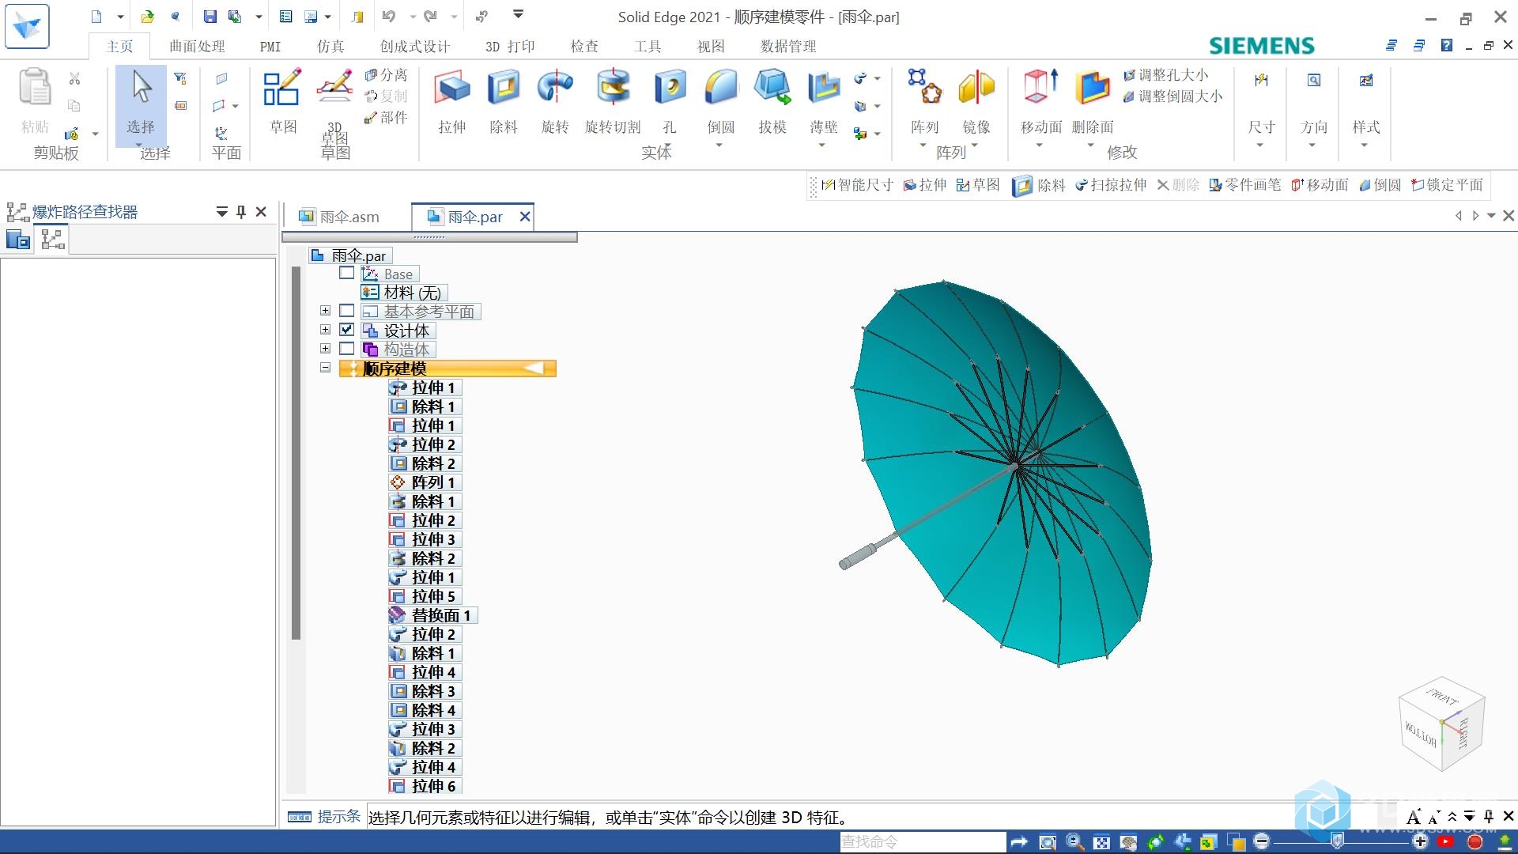Click the 粘贴 (Paste) icon

[35, 87]
